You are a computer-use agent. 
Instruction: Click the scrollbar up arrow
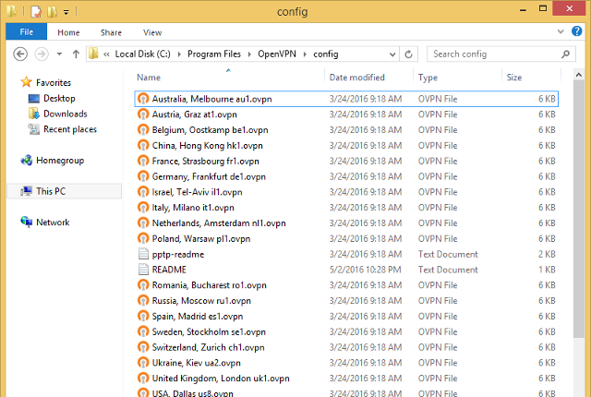pos(579,75)
